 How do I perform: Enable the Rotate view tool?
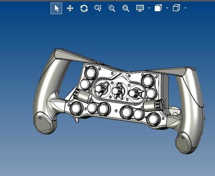[x=84, y=8]
